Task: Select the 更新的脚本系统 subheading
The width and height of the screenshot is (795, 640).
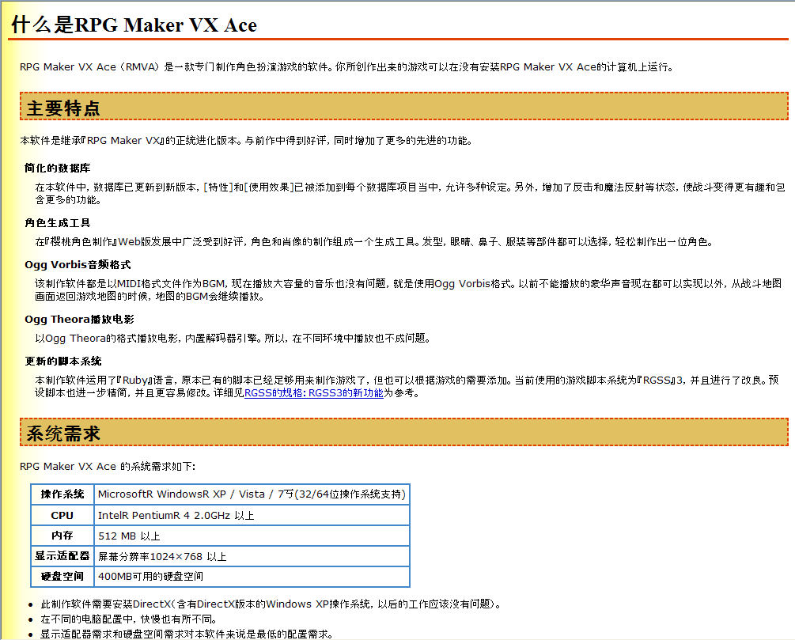Action: [62, 361]
